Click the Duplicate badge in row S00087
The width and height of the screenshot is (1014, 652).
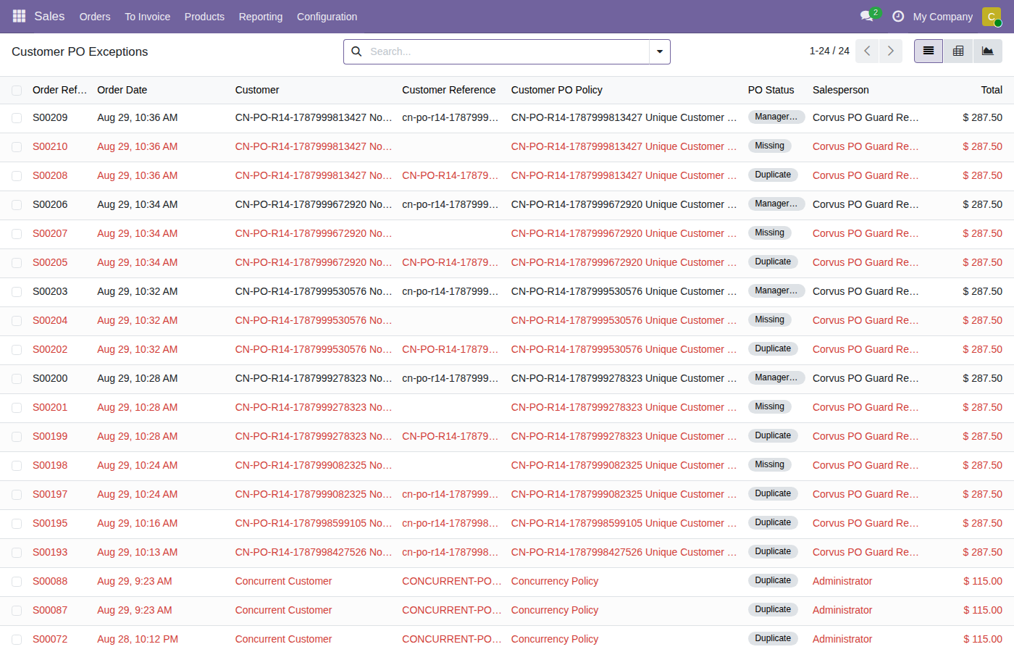point(773,609)
